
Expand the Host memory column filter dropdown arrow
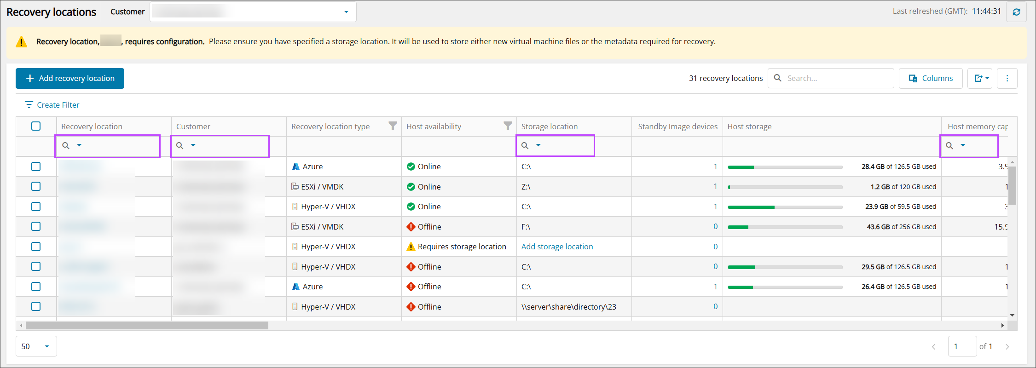pos(963,145)
